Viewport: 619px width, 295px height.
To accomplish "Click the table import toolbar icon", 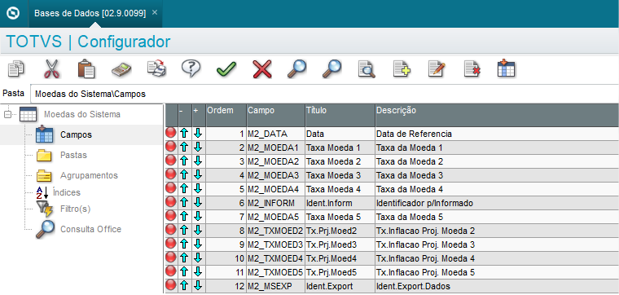I will click(x=506, y=68).
